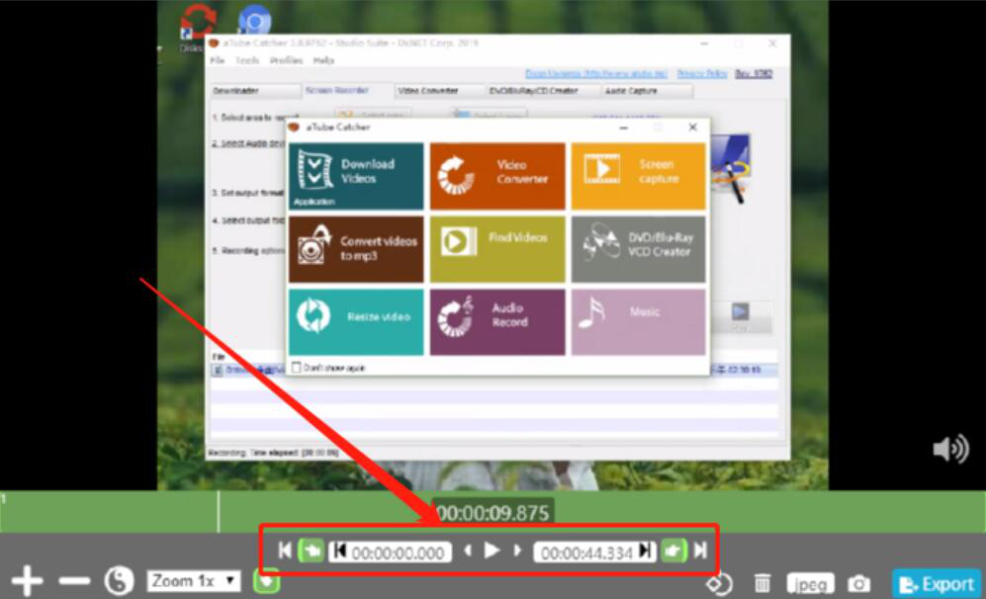986x599 pixels.
Task: Click the jpeg format button
Action: tap(811, 584)
